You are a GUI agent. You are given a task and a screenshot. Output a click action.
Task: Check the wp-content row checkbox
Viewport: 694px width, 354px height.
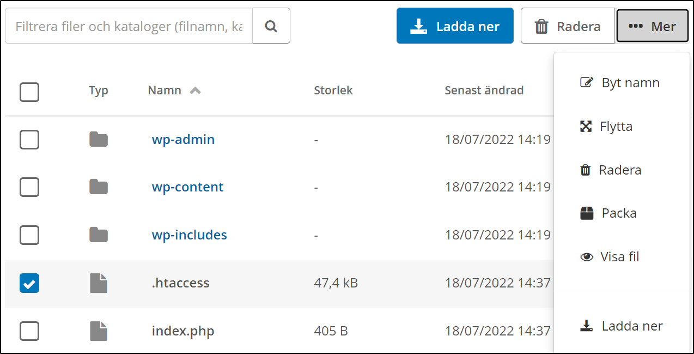[29, 187]
